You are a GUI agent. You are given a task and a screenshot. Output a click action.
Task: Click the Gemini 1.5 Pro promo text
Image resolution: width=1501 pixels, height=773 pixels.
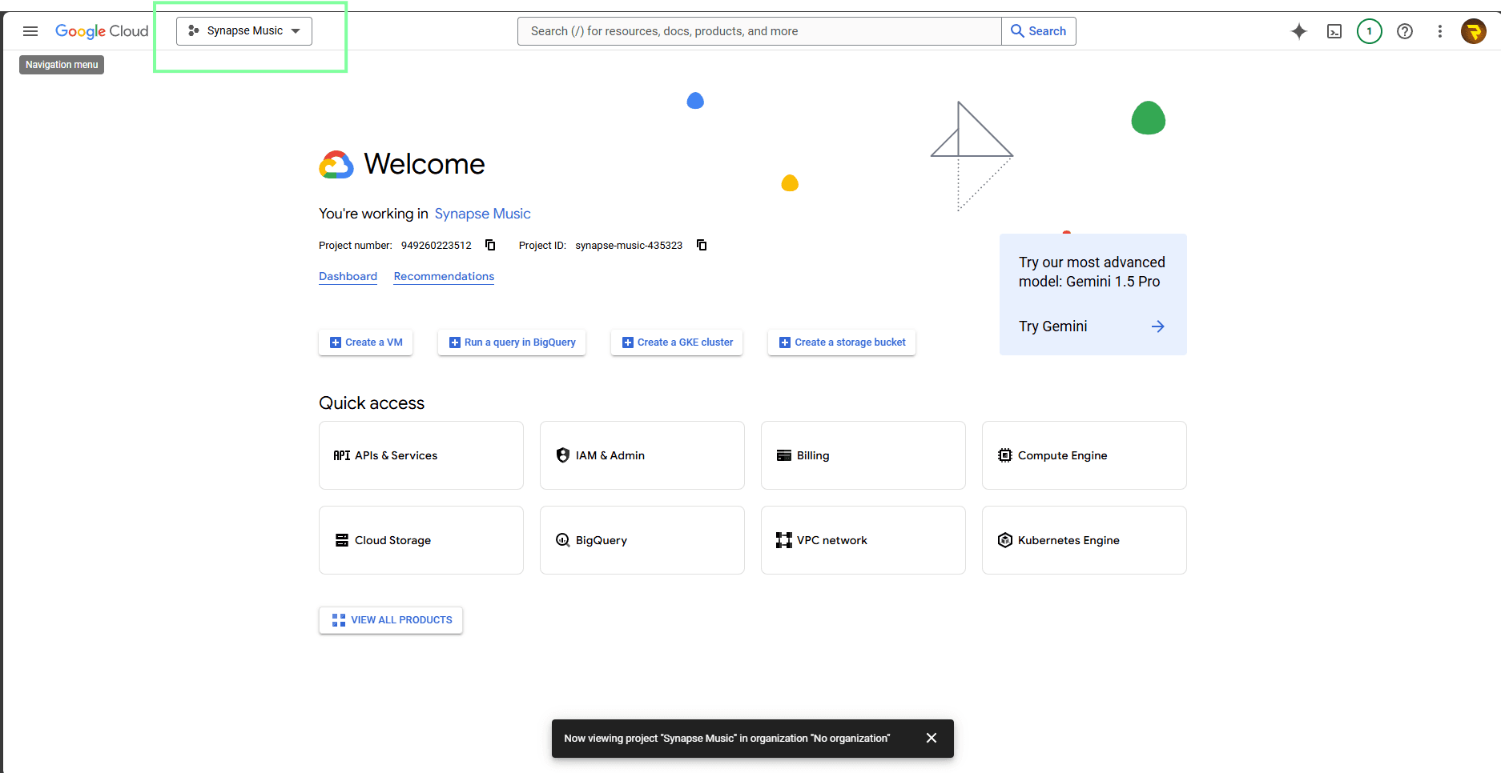[x=1092, y=272]
